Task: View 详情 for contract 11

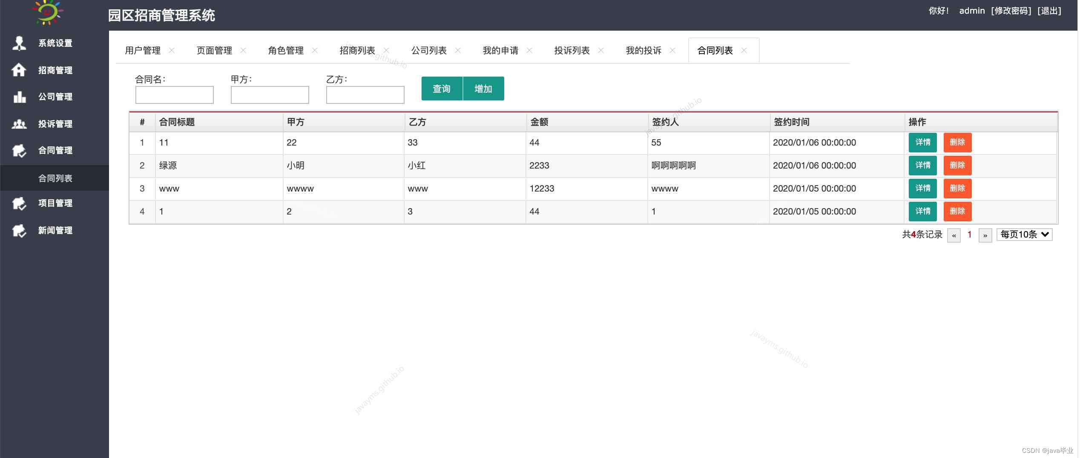Action: [x=922, y=142]
